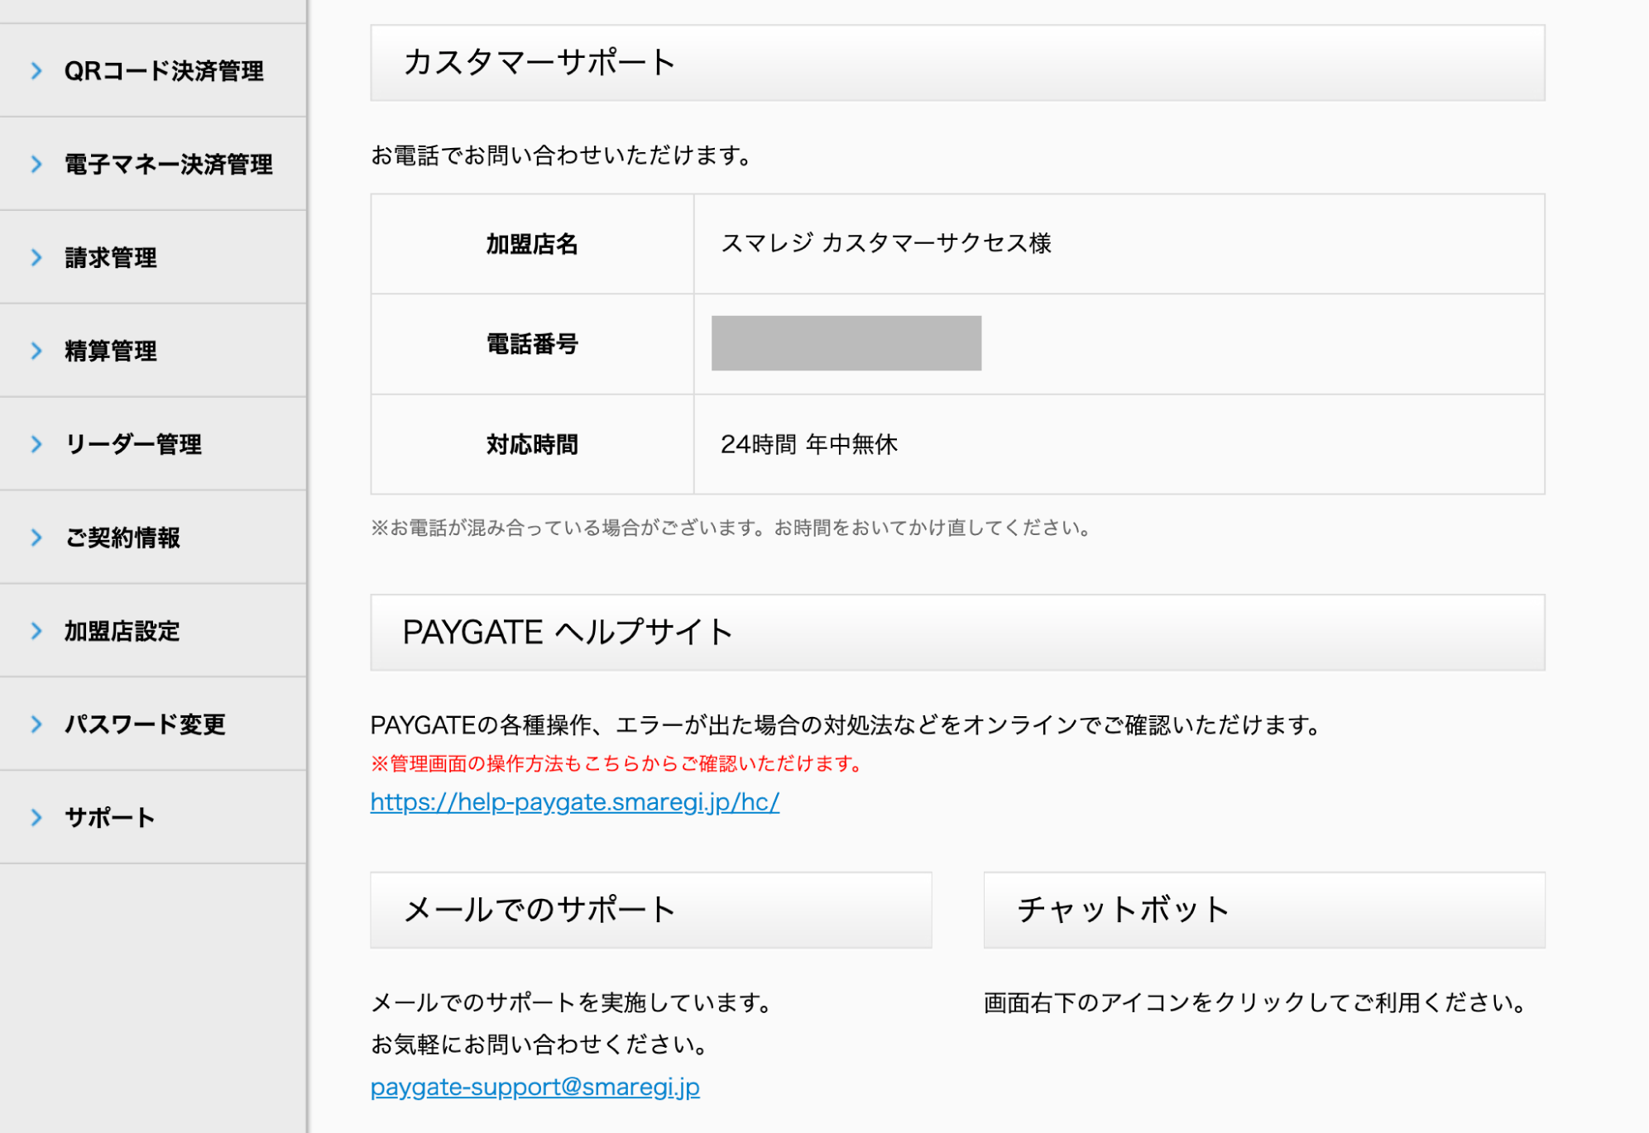Click the カスタマーサポート section header
This screenshot has height=1133, width=1649.
pos(957,63)
